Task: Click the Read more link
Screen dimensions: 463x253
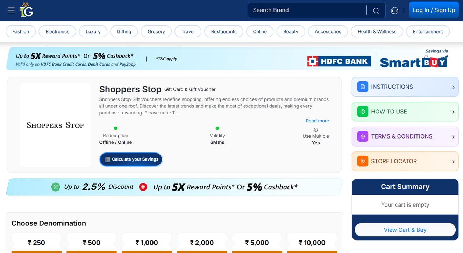Action: tap(317, 121)
